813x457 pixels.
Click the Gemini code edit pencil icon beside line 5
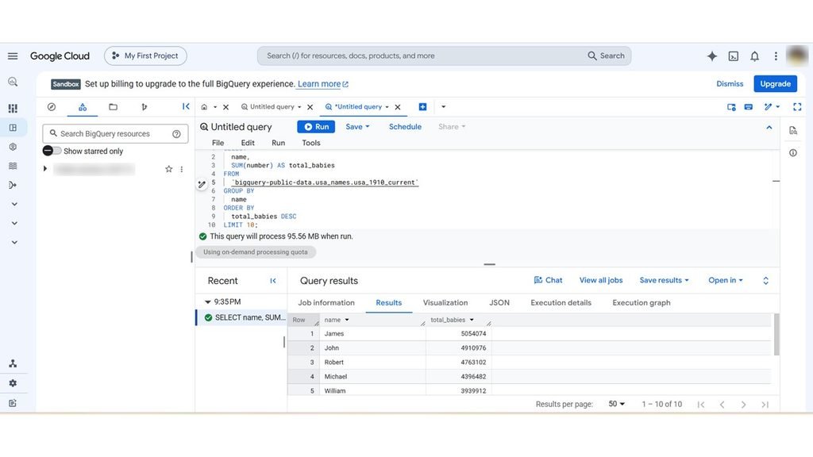pos(202,184)
